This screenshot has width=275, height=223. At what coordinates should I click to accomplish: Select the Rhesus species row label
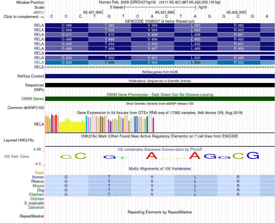click(x=38, y=181)
